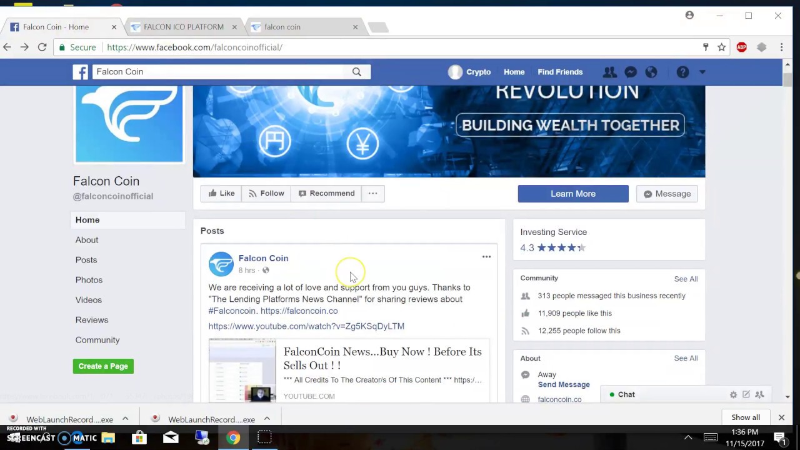Click See All beside Community
The height and width of the screenshot is (450, 800).
point(686,279)
